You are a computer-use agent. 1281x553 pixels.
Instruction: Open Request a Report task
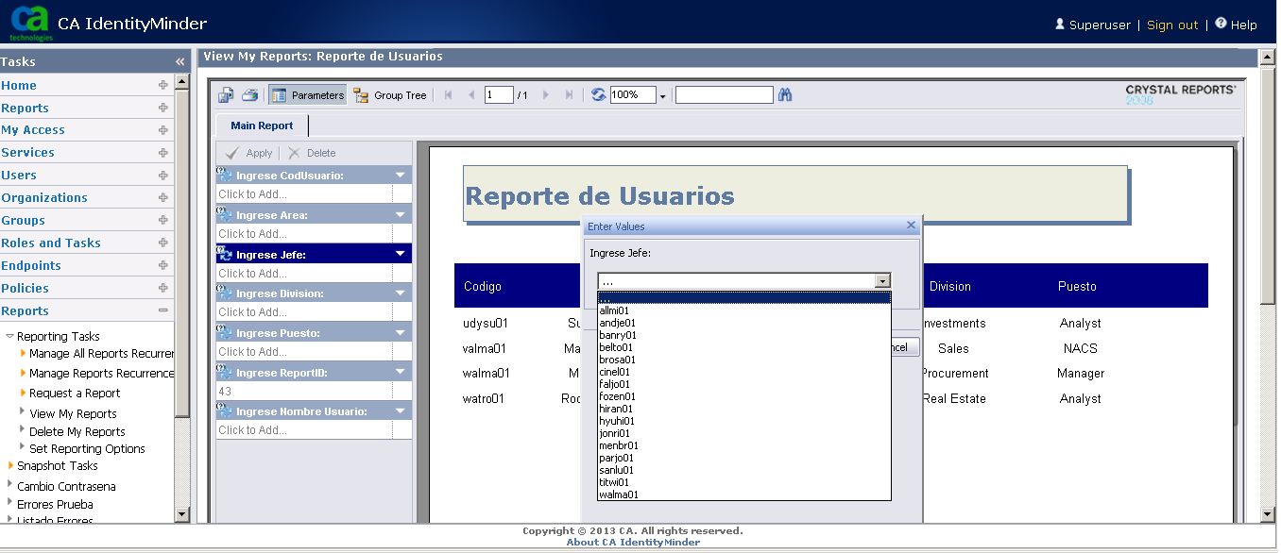coord(75,394)
